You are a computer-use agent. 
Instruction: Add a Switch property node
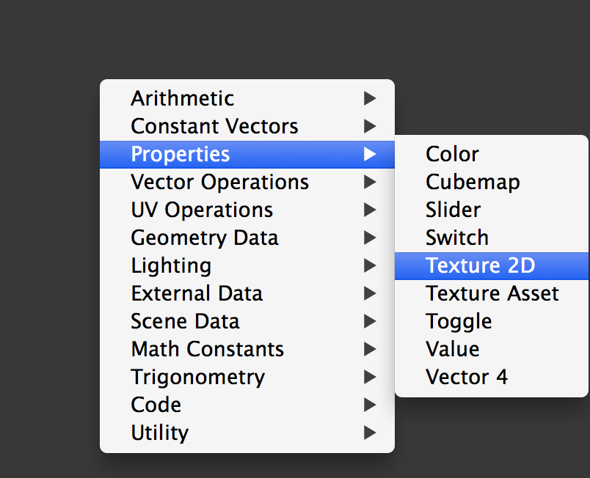(x=456, y=238)
